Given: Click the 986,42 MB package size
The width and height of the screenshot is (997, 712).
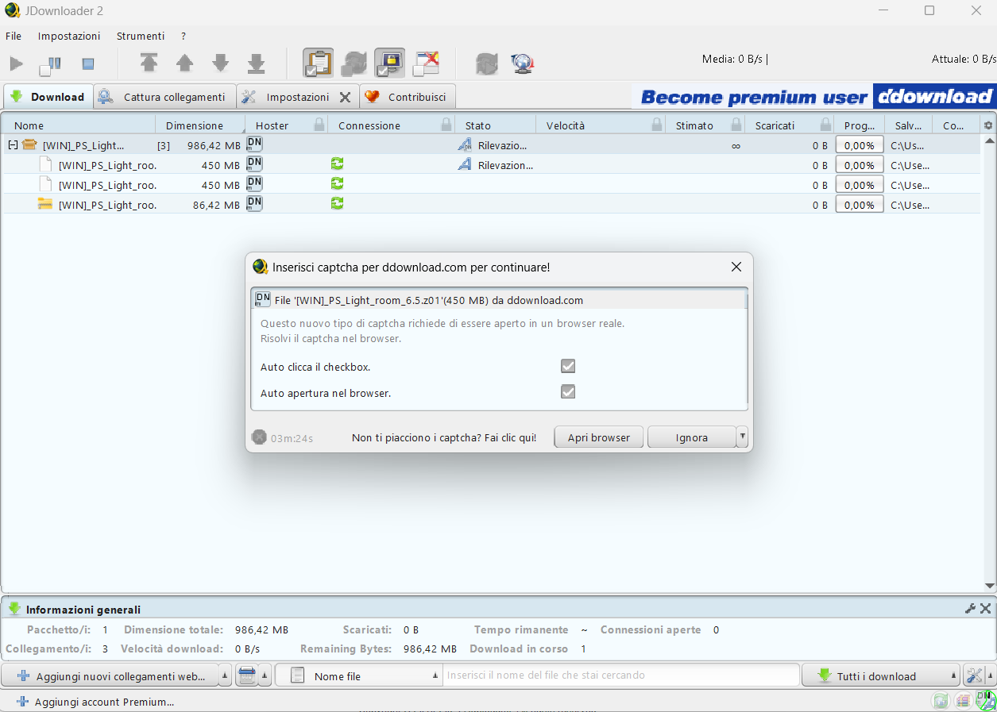Looking at the screenshot, I should tap(214, 145).
